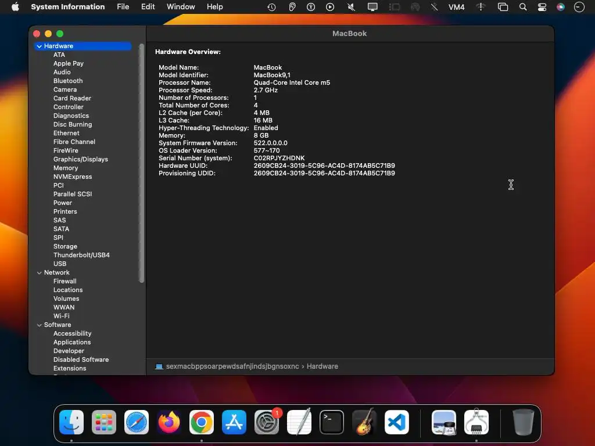Select Firewall under Network

(65, 282)
